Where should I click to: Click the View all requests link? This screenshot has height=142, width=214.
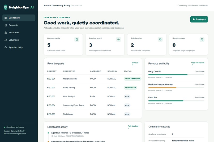(x=135, y=63)
